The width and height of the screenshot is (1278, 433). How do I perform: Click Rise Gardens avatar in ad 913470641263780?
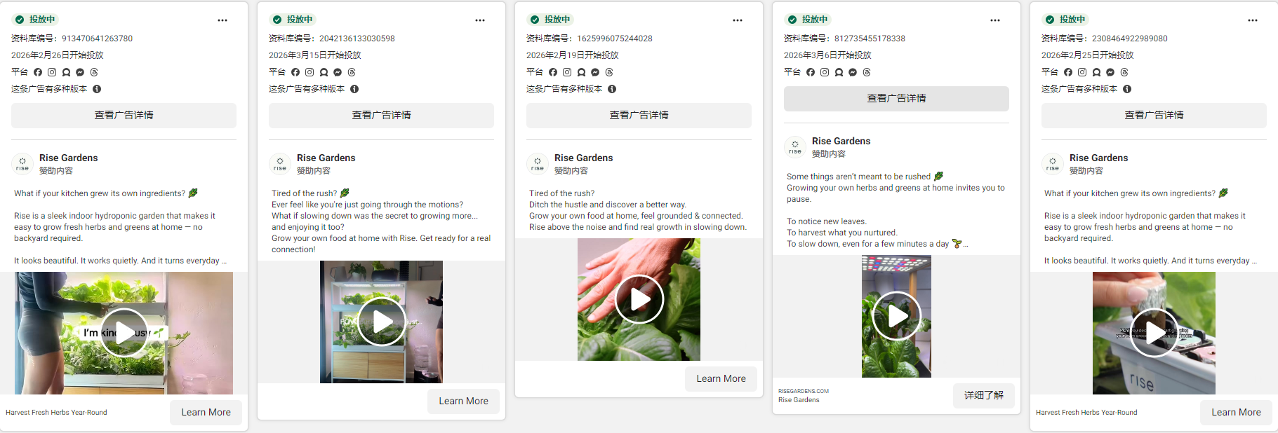(x=22, y=164)
